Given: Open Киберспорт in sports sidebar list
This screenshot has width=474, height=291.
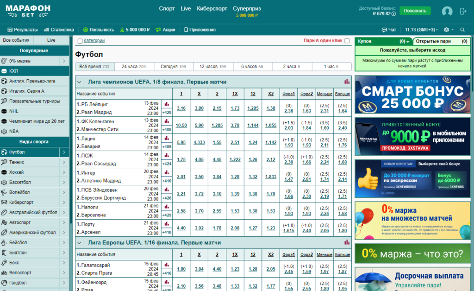Looking at the screenshot, I should [x=29, y=202].
